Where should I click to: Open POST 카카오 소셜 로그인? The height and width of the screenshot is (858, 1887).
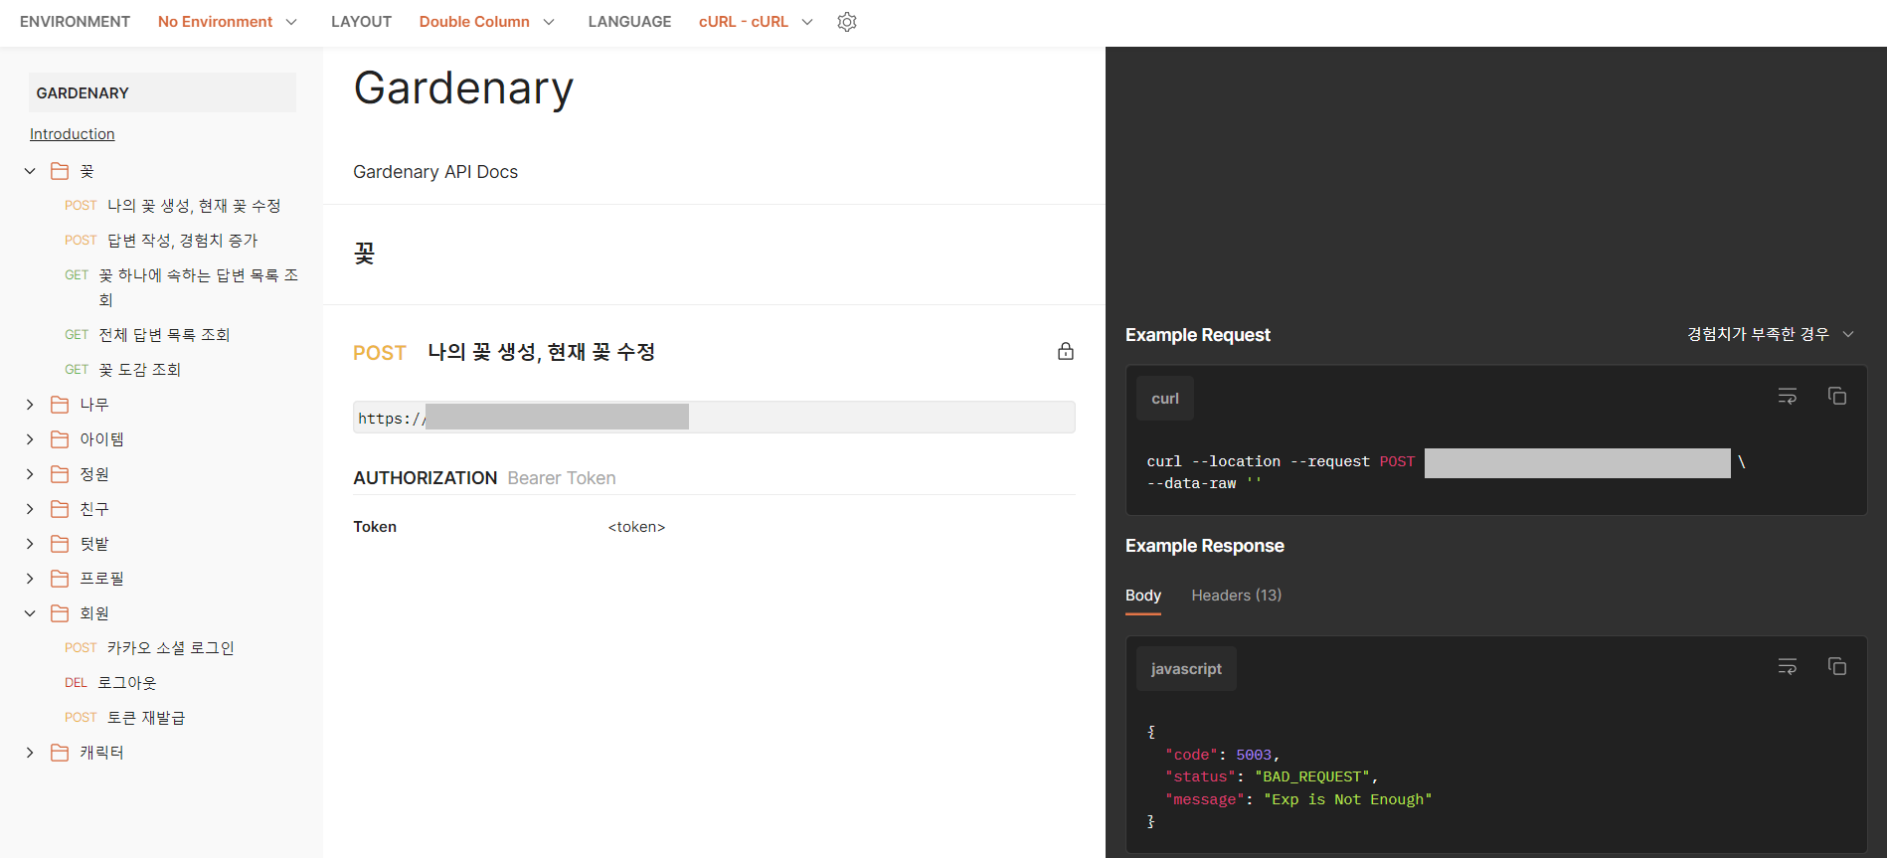(x=149, y=648)
